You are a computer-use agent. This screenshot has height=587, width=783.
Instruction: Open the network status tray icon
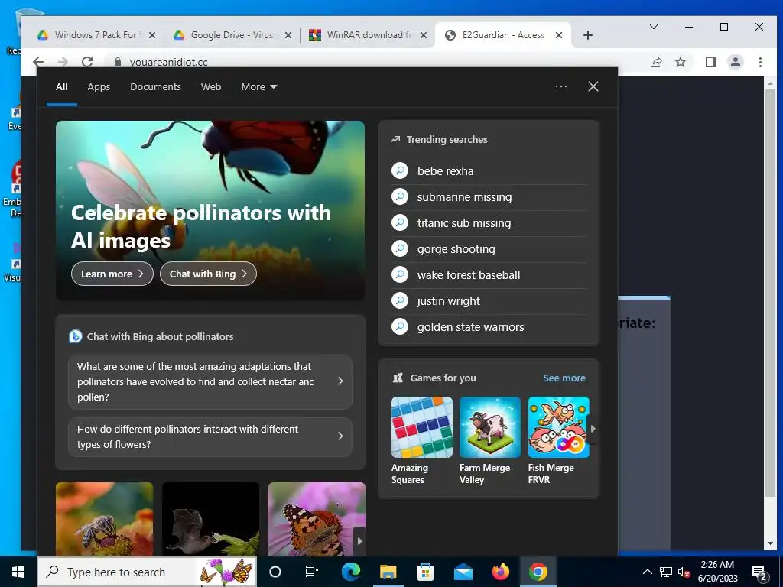pos(666,572)
